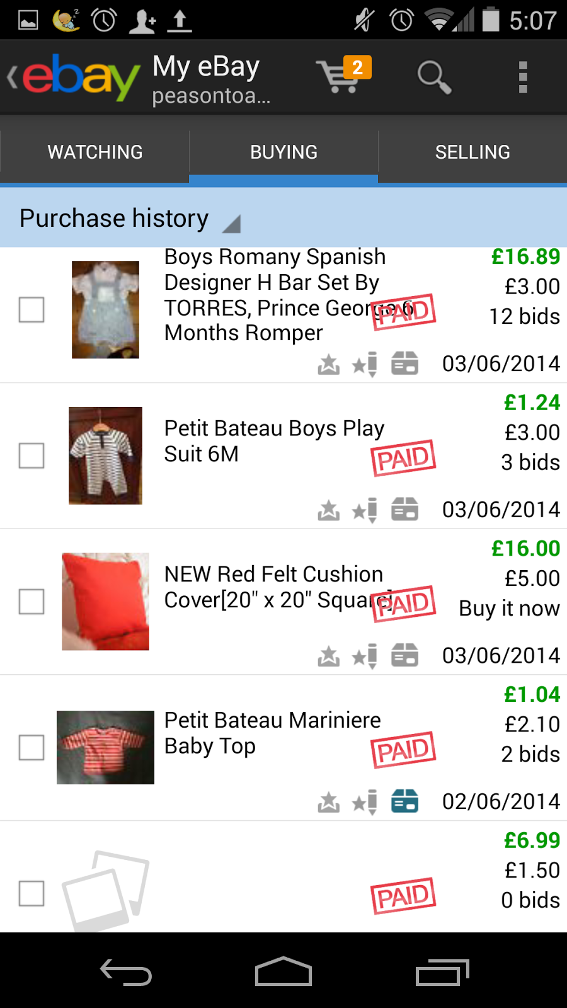
Task: Switch to the WATCHING tab
Action: (x=94, y=152)
